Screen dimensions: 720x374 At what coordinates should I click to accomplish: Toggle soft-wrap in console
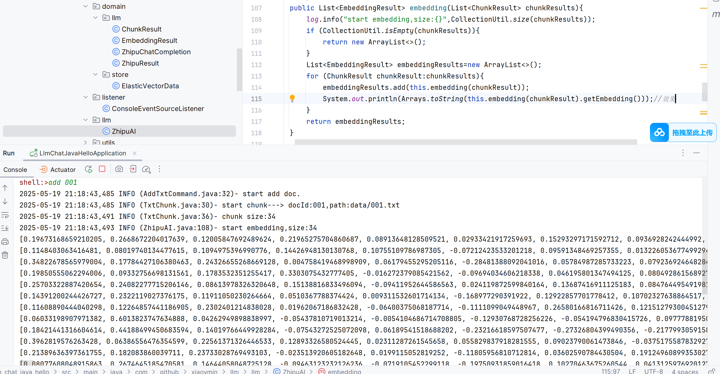point(5,215)
